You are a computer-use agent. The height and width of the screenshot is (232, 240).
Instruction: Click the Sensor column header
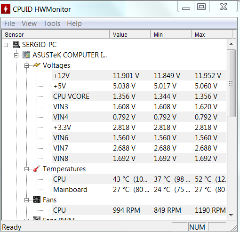click(x=56, y=34)
